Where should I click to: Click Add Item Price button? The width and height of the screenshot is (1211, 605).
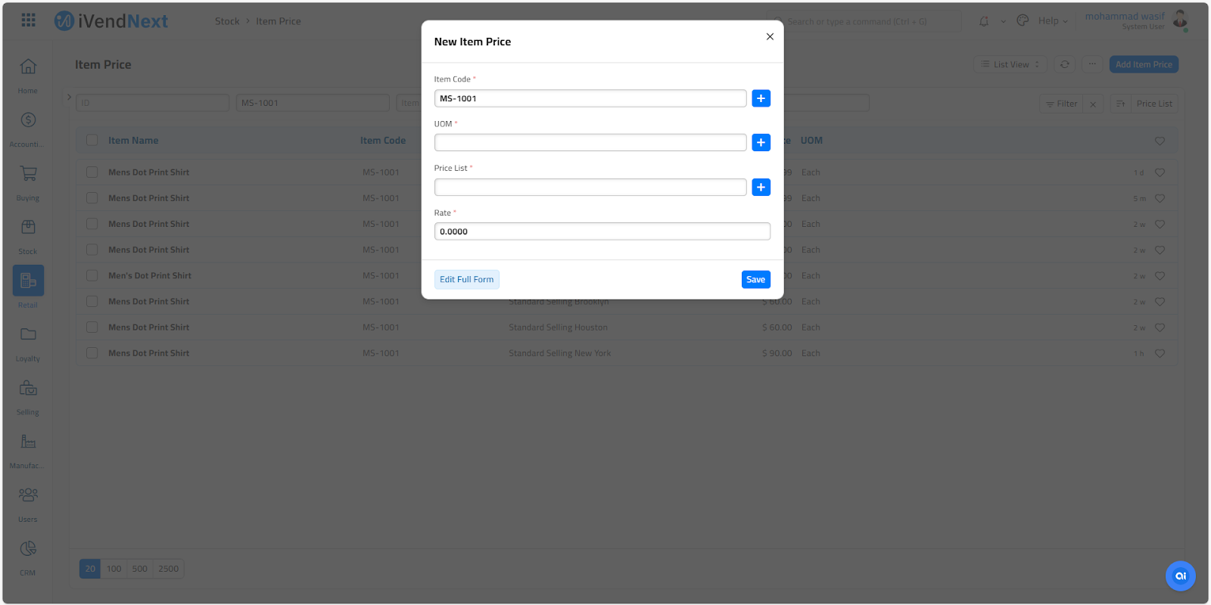point(1144,64)
